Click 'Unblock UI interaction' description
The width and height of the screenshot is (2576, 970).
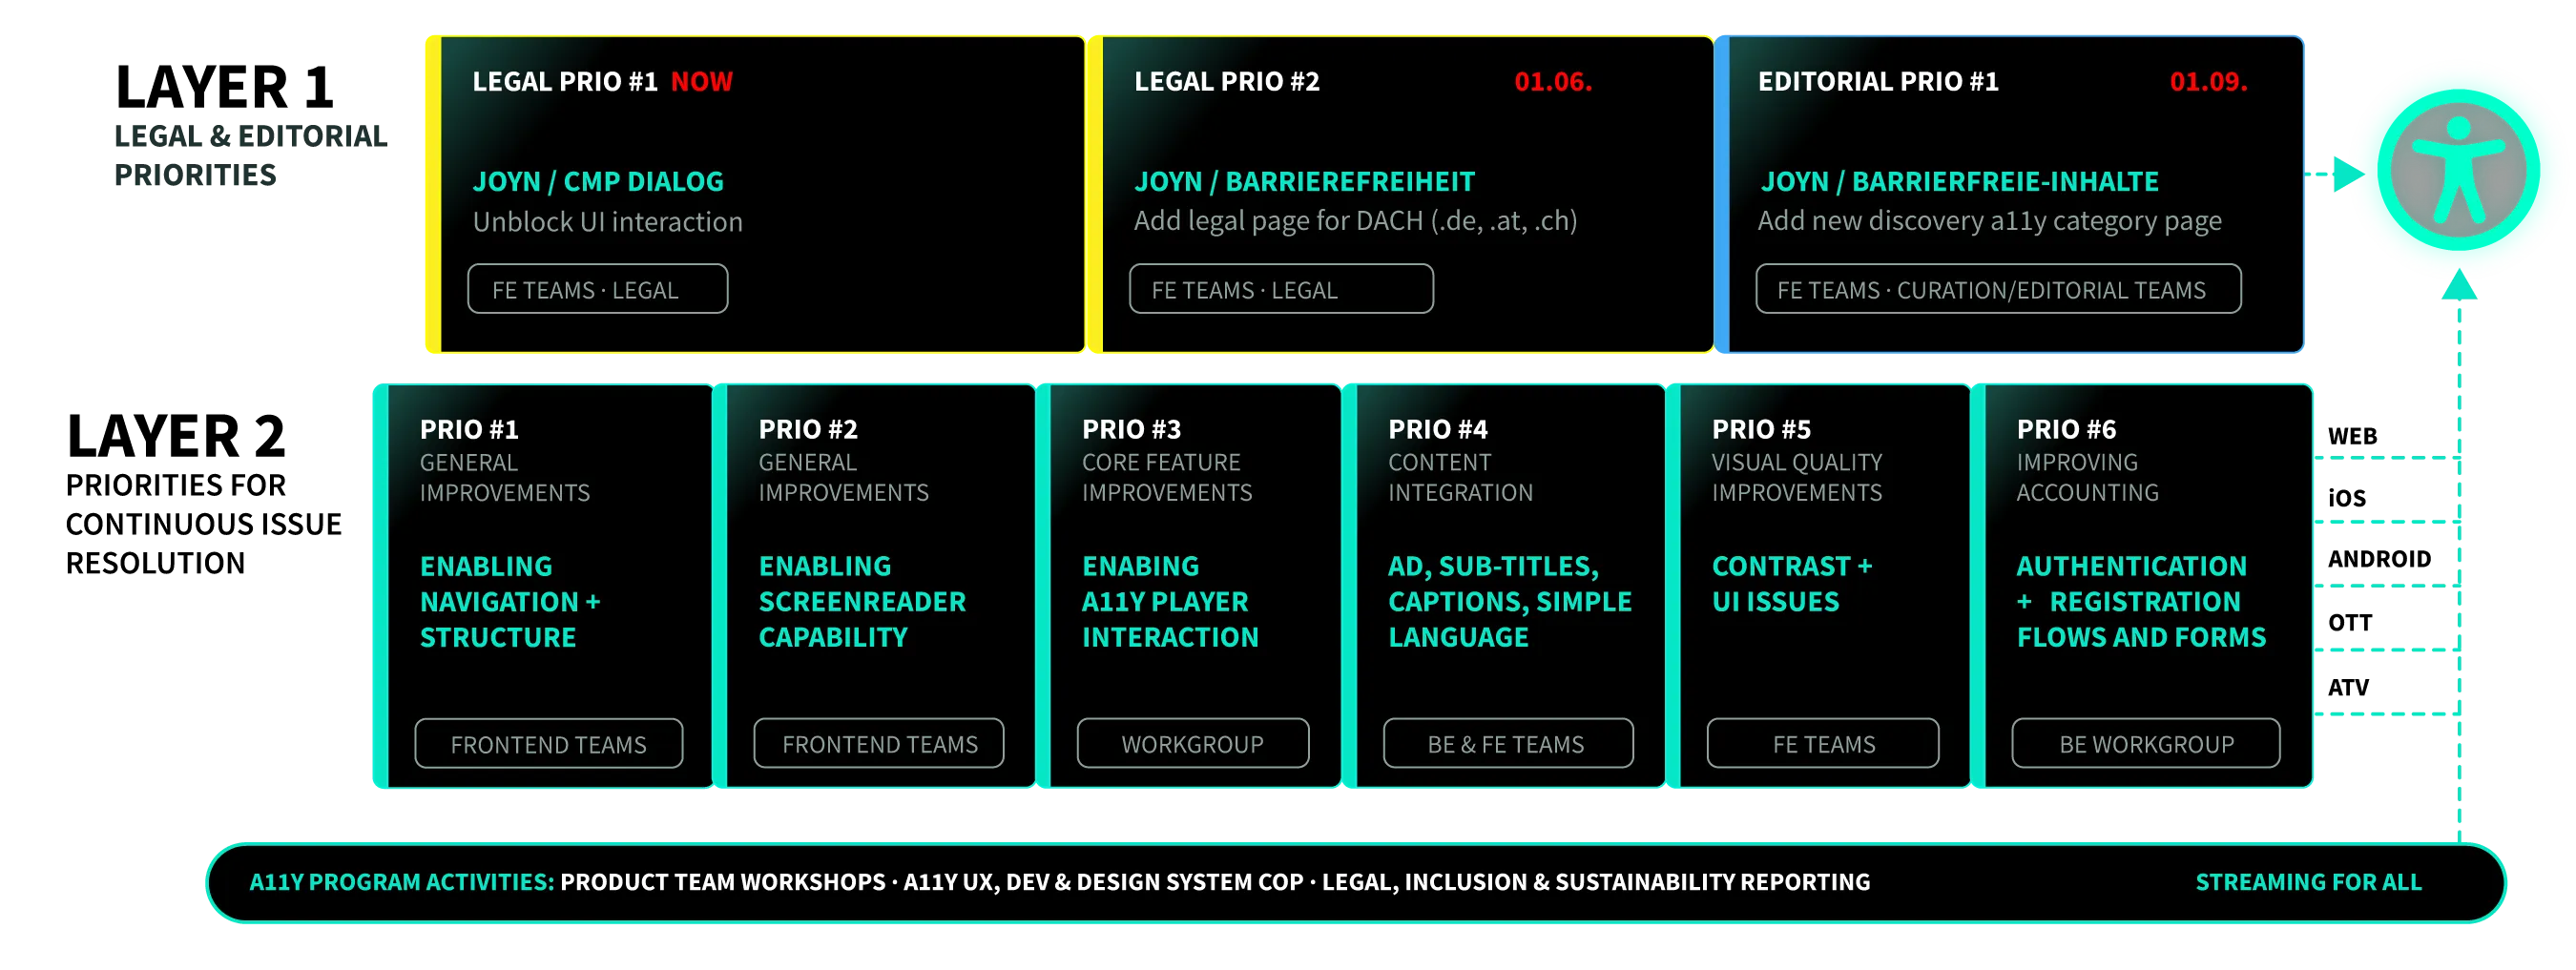[607, 222]
